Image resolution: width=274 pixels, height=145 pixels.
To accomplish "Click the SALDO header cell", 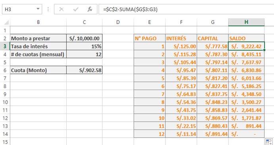I will tap(246, 38).
